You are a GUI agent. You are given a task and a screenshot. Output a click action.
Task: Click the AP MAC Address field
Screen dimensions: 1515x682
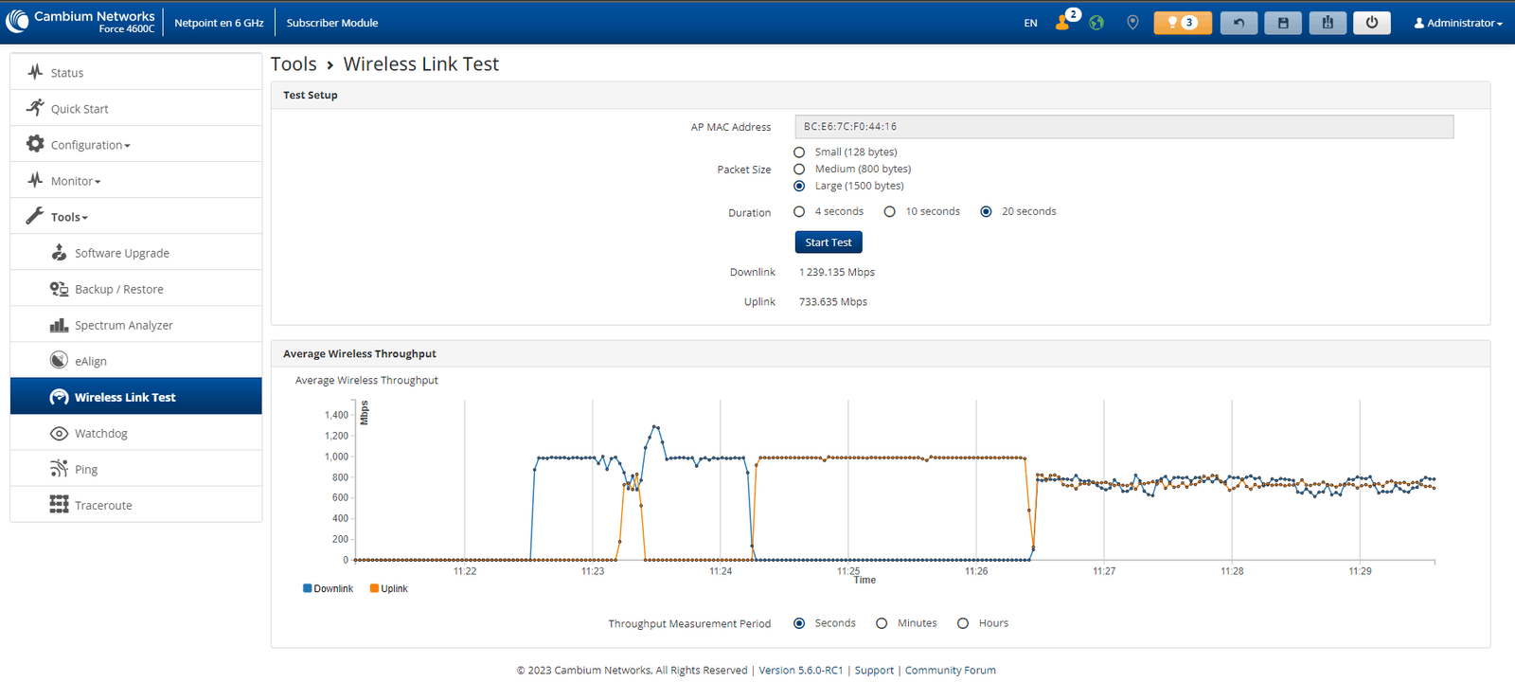tap(1123, 127)
